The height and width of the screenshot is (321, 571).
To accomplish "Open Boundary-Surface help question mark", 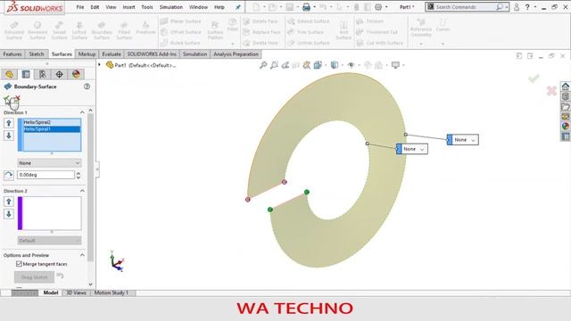I will click(x=87, y=86).
